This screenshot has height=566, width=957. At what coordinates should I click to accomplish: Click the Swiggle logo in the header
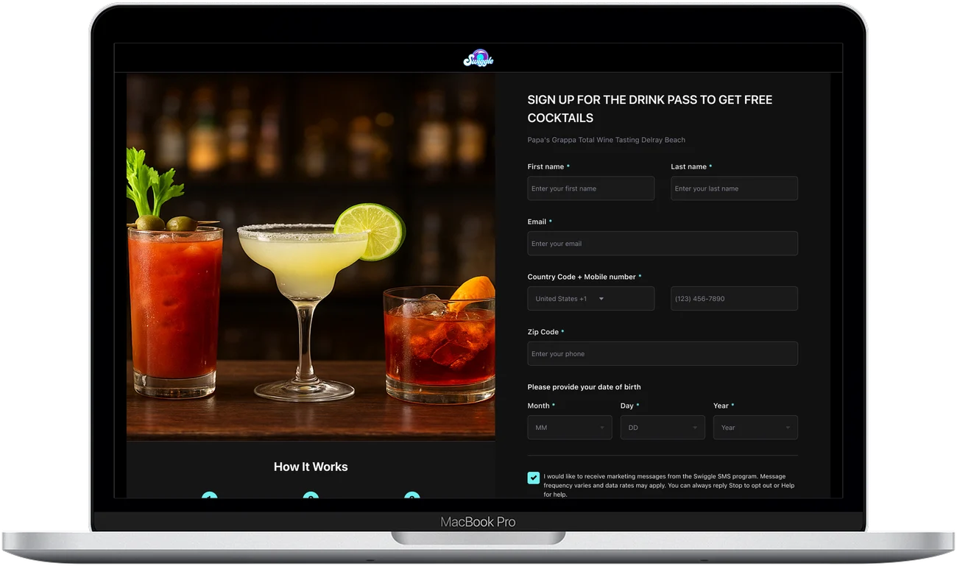(478, 58)
